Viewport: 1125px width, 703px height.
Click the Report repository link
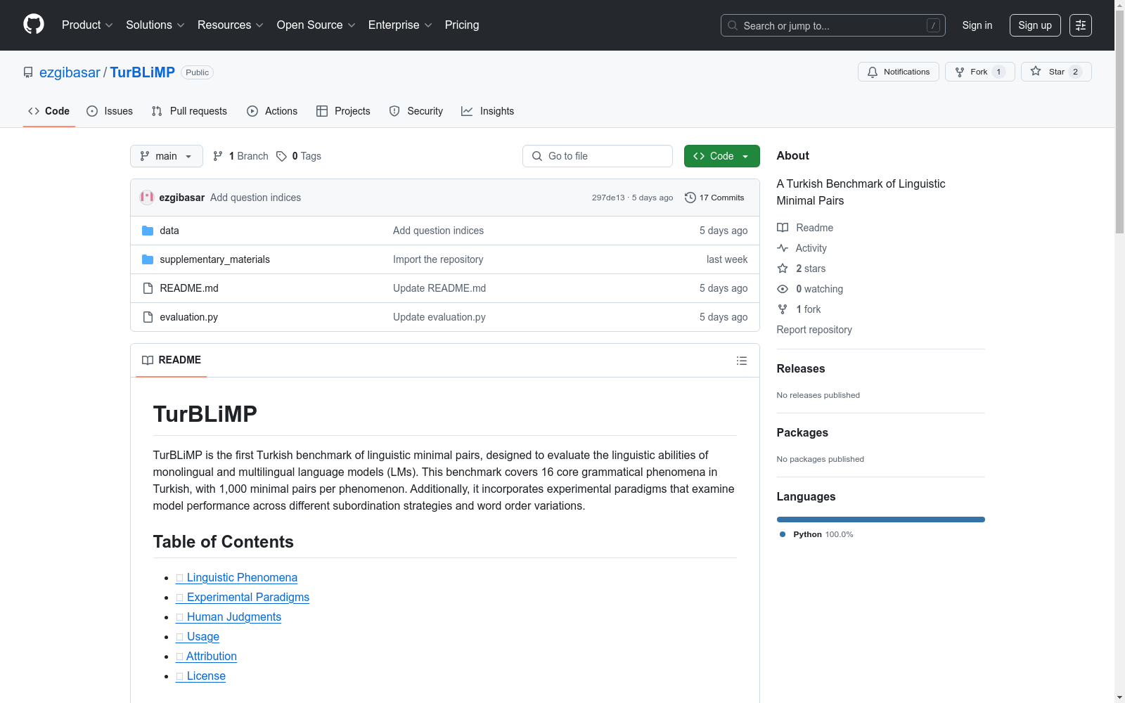(814, 330)
